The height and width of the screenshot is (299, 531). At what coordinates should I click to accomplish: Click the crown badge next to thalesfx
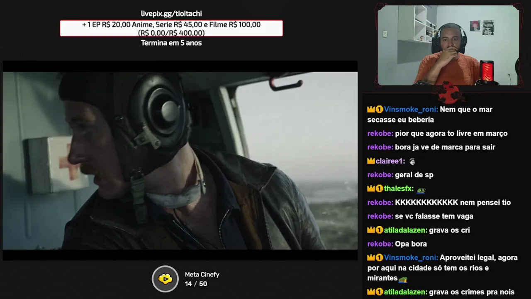[x=371, y=189]
